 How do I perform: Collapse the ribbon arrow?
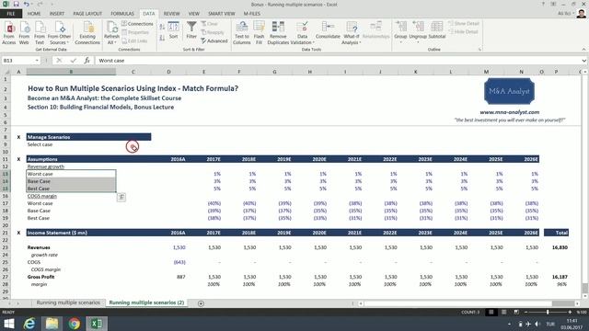click(583, 50)
